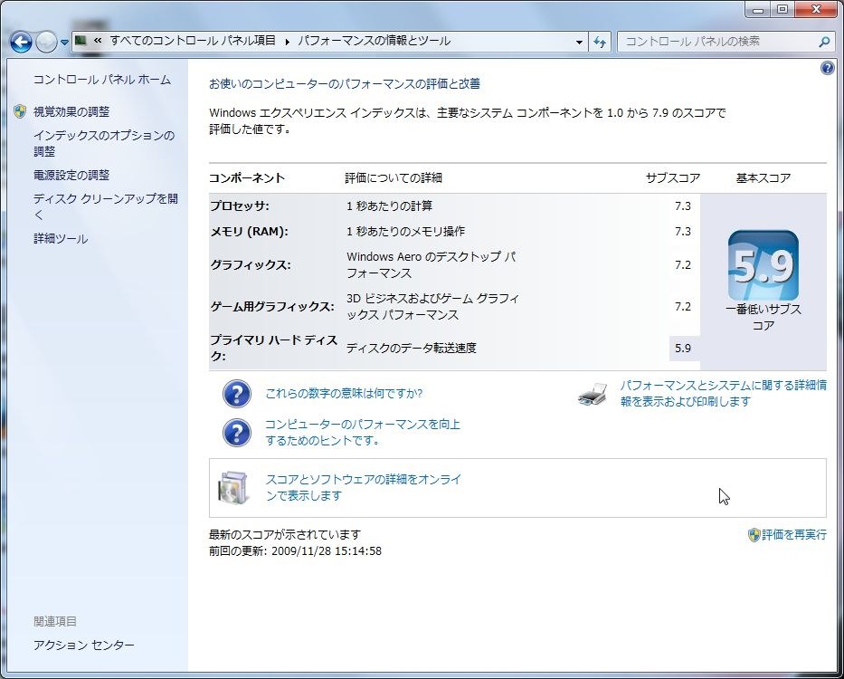The width and height of the screenshot is (844, 679).
Task: Open インデックスのオプションの調整
Action: tap(104, 143)
